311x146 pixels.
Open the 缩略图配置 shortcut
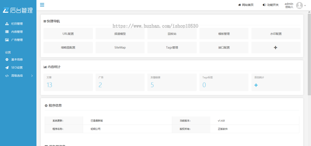point(68,48)
